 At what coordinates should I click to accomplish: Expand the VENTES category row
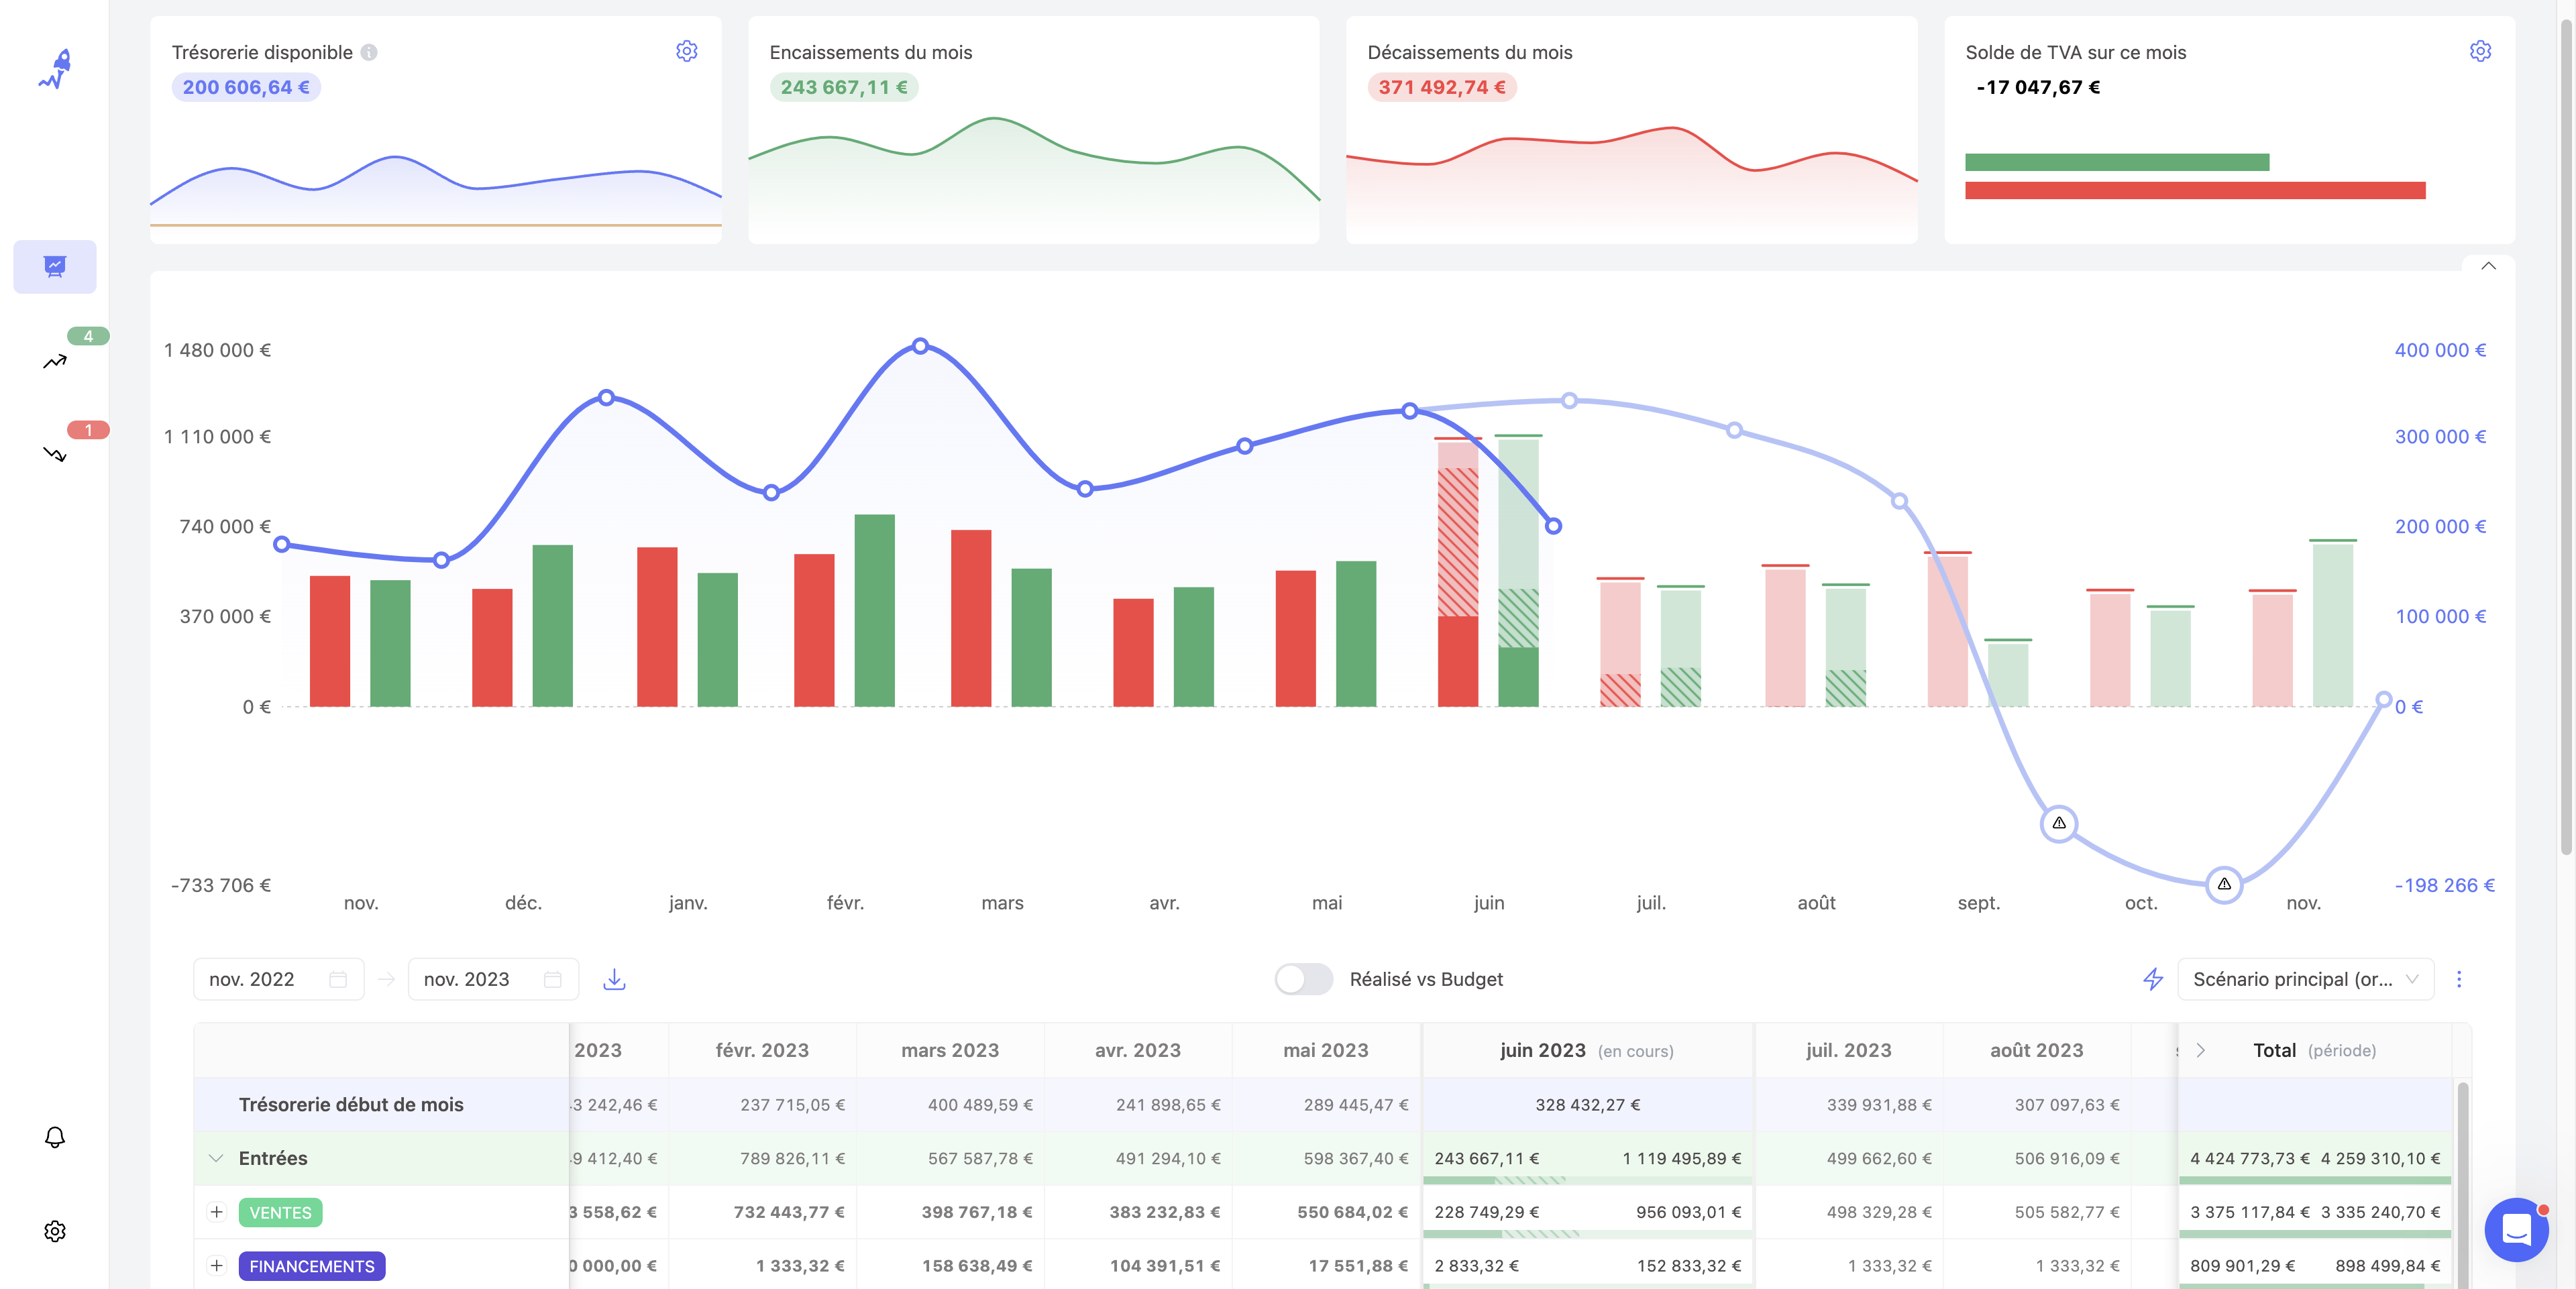click(216, 1212)
